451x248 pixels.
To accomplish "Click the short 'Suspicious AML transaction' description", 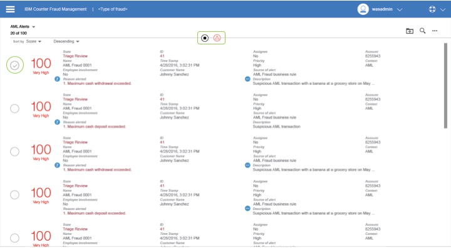I will pyautogui.click(x=276, y=126).
